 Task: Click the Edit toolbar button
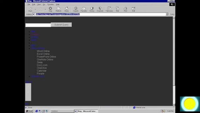[x=133, y=9]
